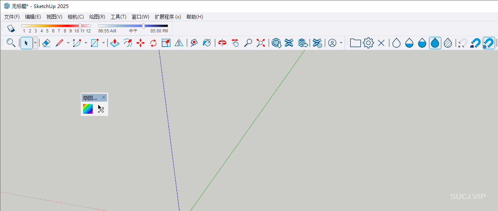Open the 文件(F) menu
This screenshot has width=498, height=211.
tap(12, 17)
